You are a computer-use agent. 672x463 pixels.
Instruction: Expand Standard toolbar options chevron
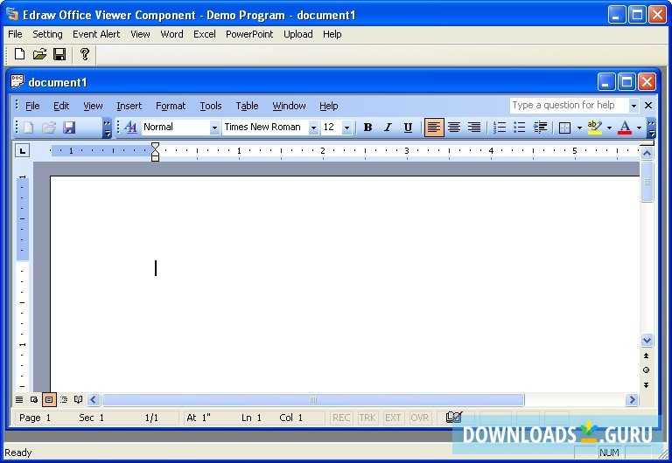pos(107,128)
